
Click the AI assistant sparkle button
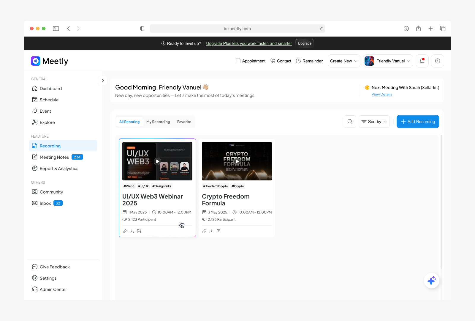point(432,280)
